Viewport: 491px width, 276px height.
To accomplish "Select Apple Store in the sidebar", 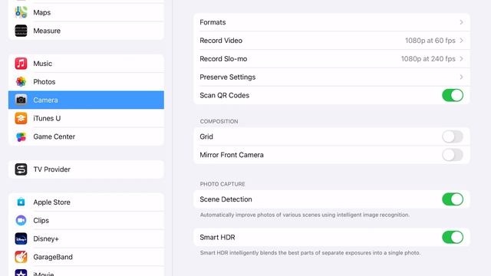I will click(86, 202).
